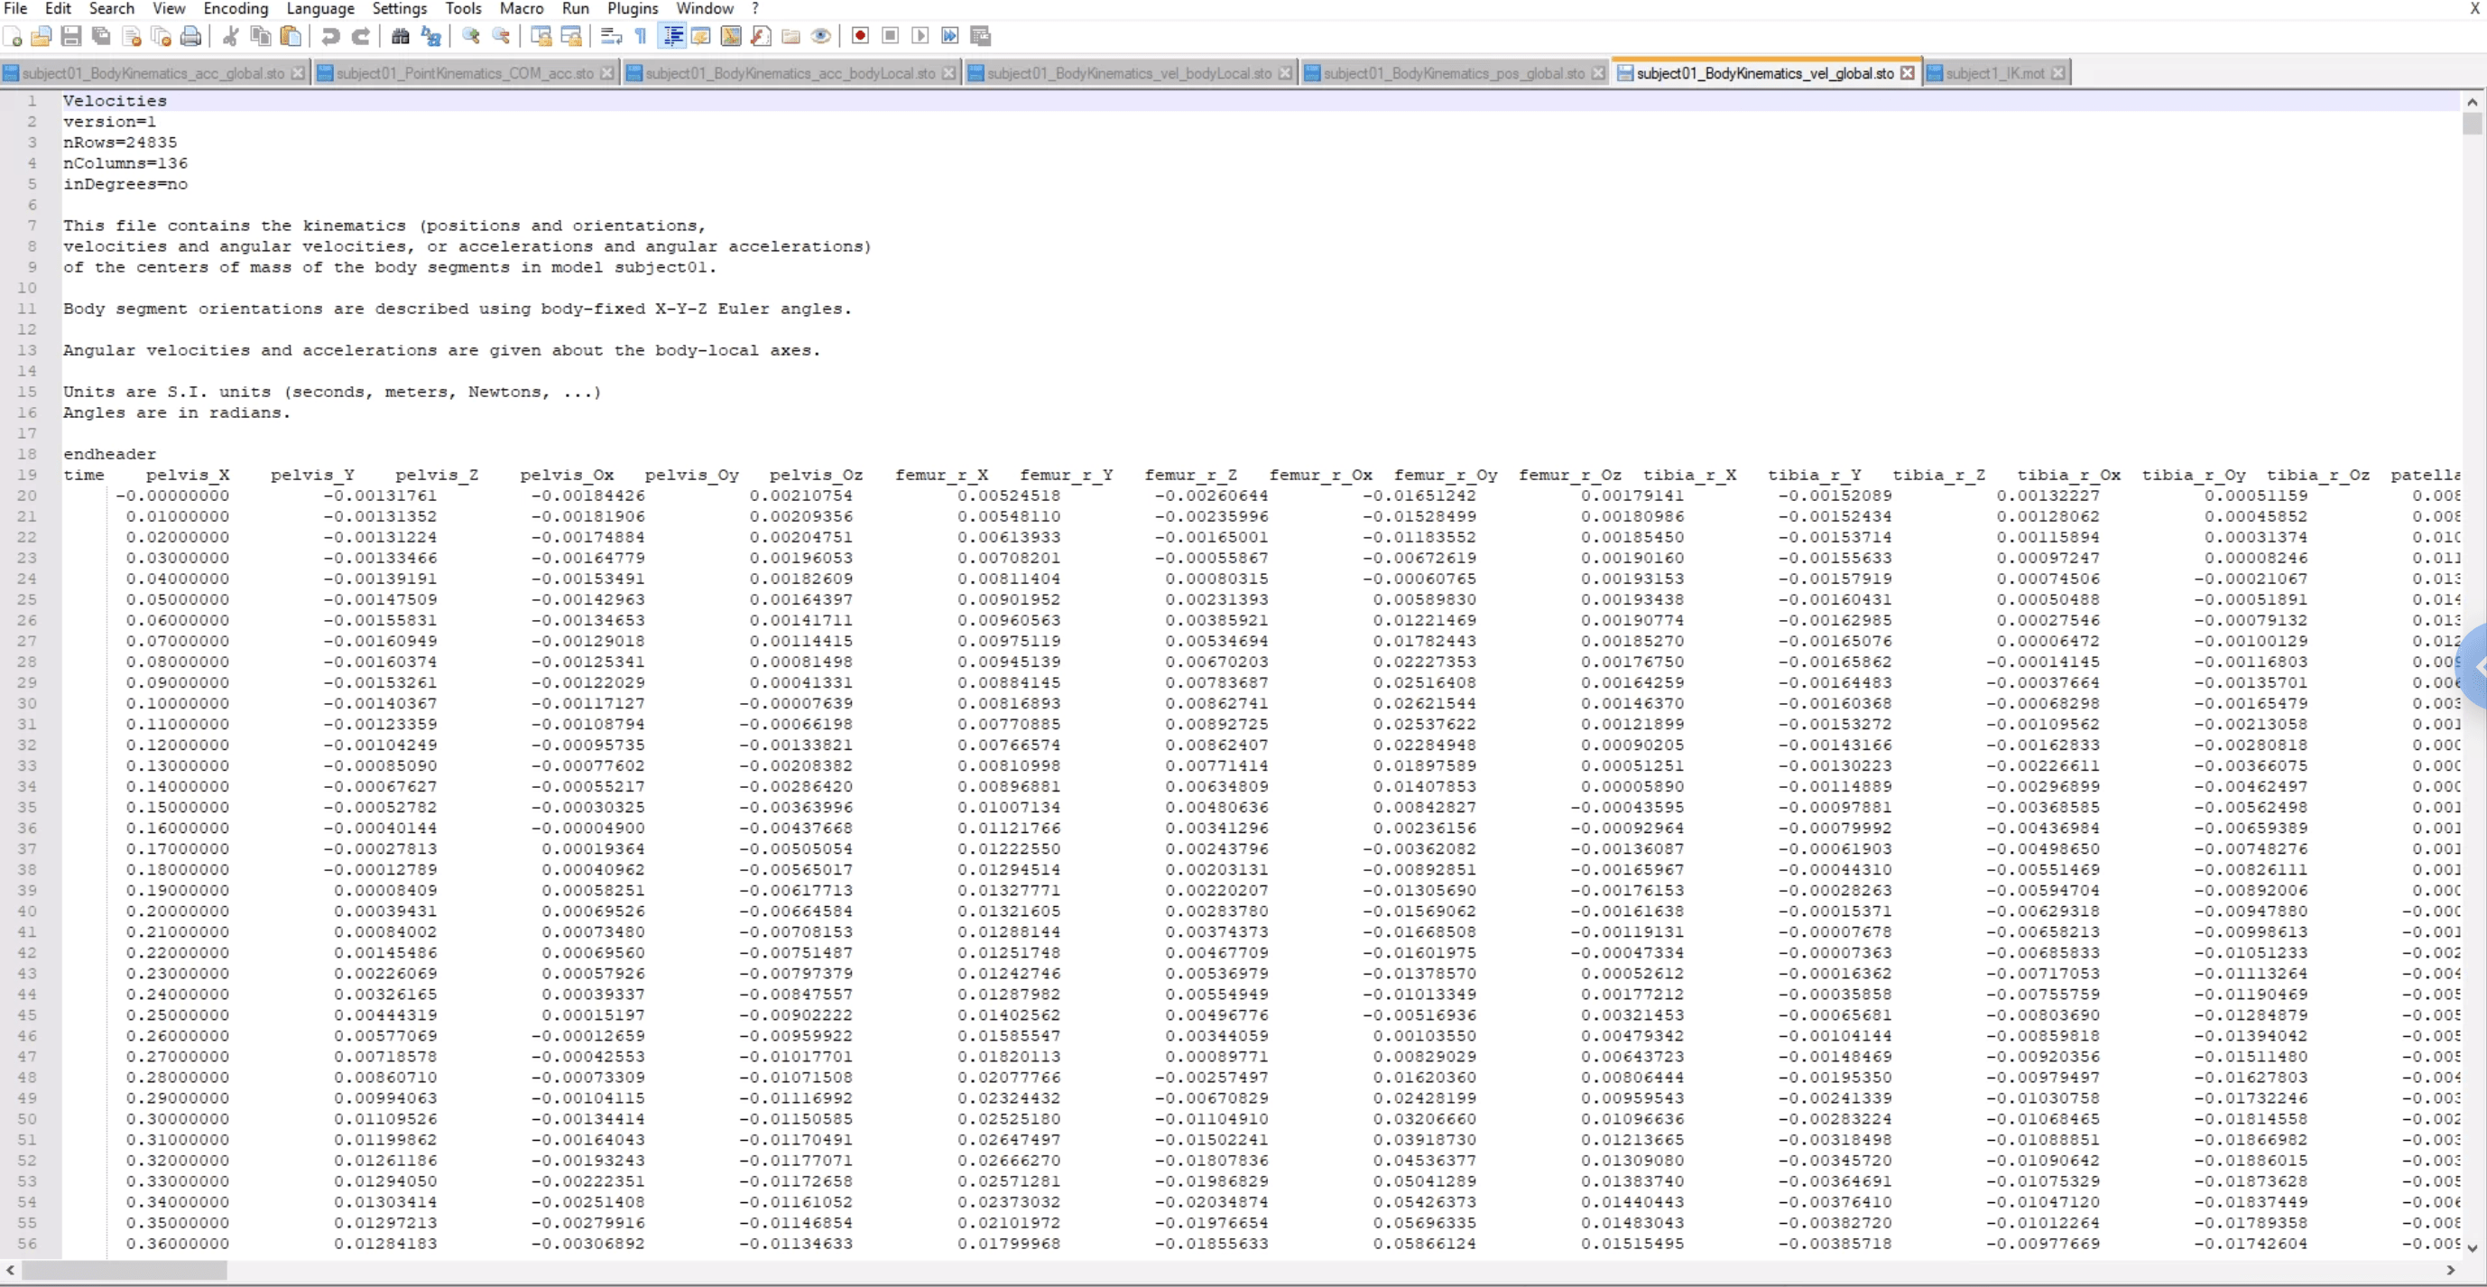Print the current file
Viewport: 2487px width, 1287px height.
(x=191, y=37)
